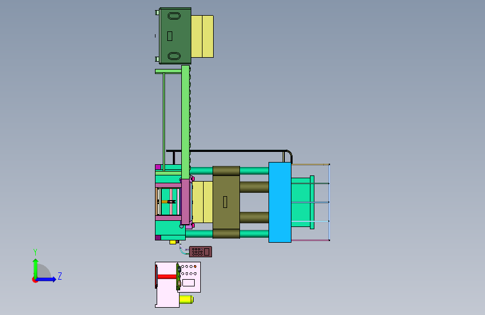Select the lower olive cylinder rod
This screenshot has width=485, height=315.
pyautogui.click(x=255, y=217)
